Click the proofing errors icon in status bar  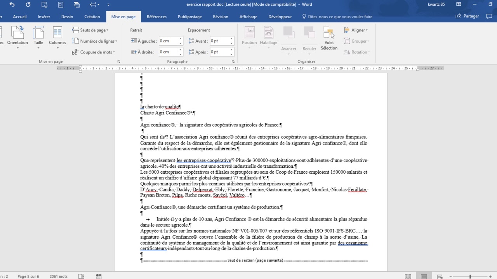(81, 276)
